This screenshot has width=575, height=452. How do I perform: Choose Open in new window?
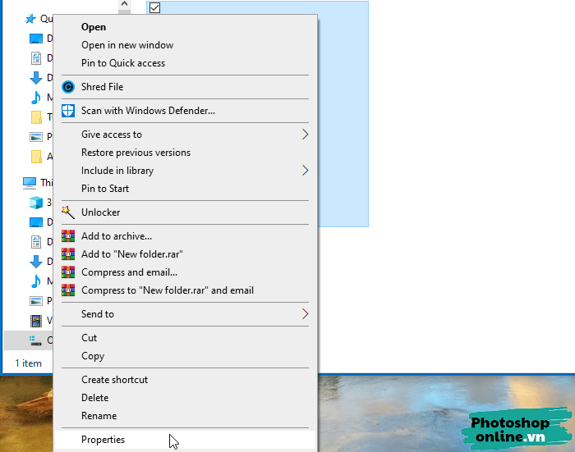127,45
